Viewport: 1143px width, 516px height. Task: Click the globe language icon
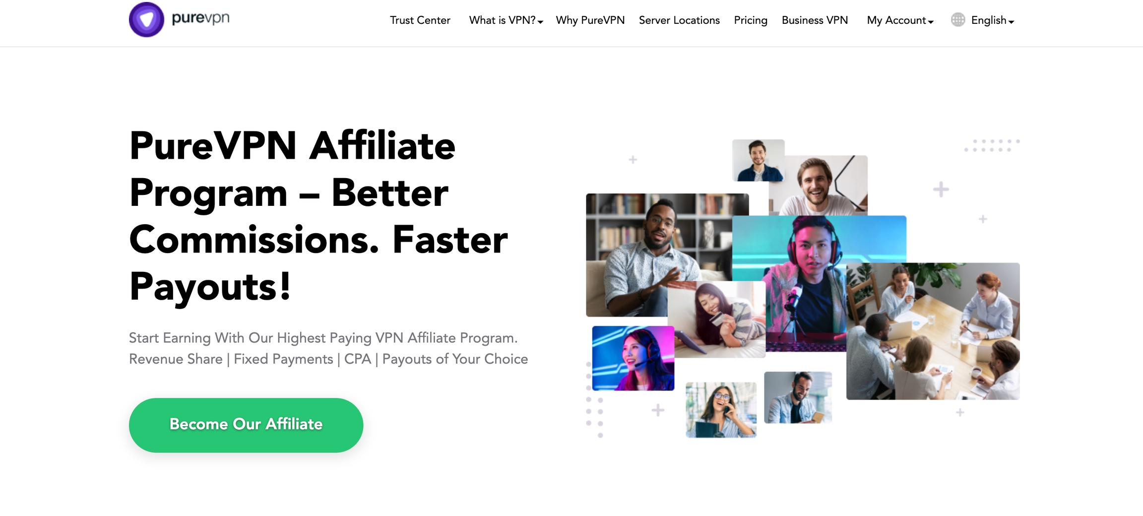[958, 20]
